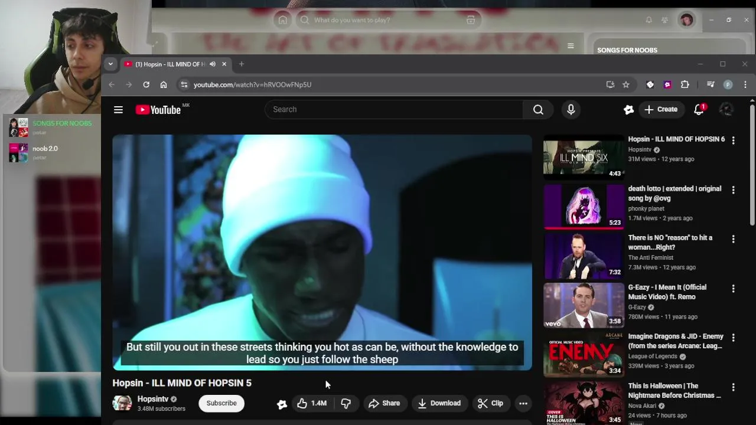756x425 pixels.
Task: Open the Hopsintv channel link under ILL MIND SIX
Action: click(640, 150)
